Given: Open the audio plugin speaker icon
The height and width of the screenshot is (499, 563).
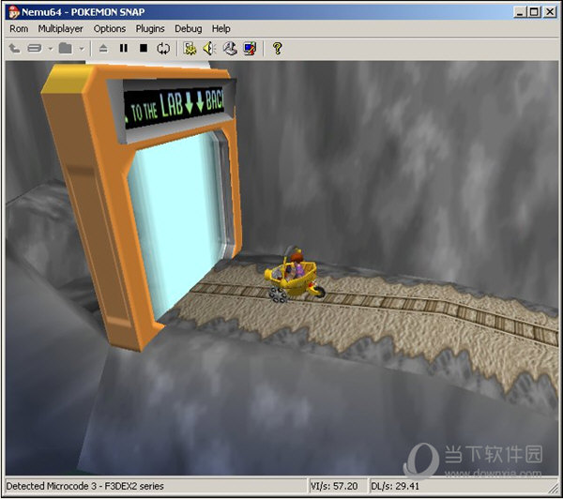Looking at the screenshot, I should 209,48.
